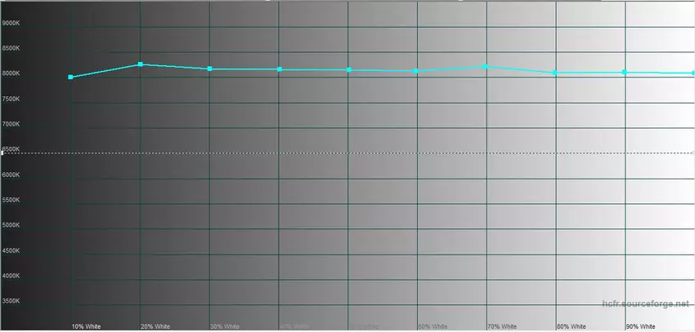Click the 9000K axis label
Image resolution: width=695 pixels, height=332 pixels.
click(x=11, y=23)
